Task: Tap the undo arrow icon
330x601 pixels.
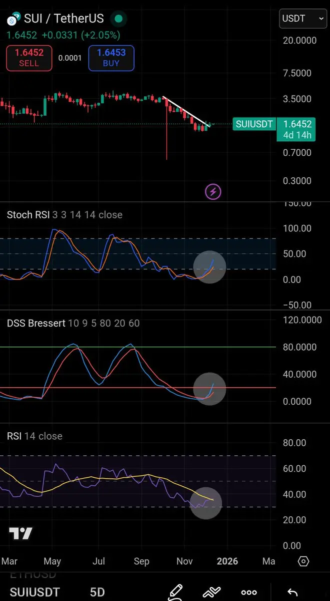Action: click(293, 592)
